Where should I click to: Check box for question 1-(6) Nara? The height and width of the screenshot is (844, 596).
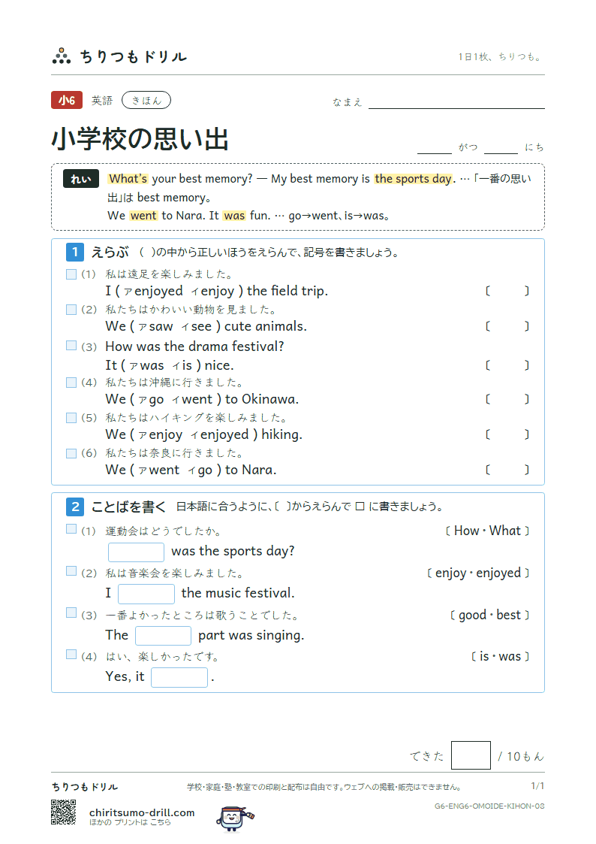[71, 453]
